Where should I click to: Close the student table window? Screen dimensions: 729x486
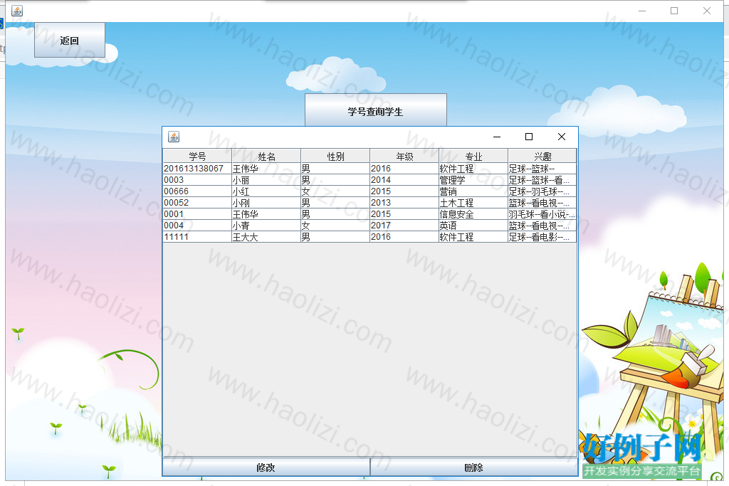point(562,137)
